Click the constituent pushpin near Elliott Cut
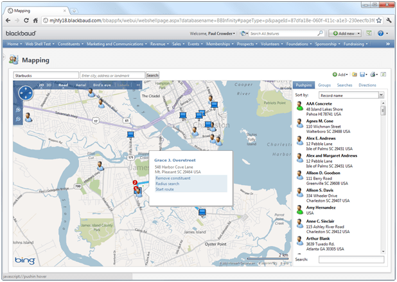This screenshot has height=282, width=397. (x=100, y=166)
